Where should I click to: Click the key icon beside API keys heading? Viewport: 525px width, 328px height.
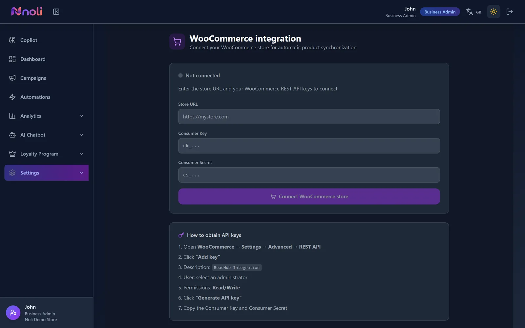coord(181,235)
